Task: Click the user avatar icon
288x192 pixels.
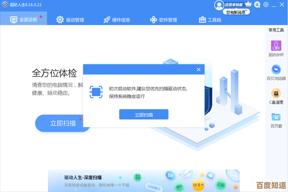Action: point(219,5)
